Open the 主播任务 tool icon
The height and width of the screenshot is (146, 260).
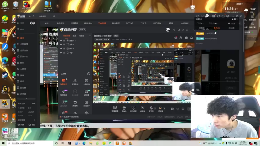coord(86,82)
